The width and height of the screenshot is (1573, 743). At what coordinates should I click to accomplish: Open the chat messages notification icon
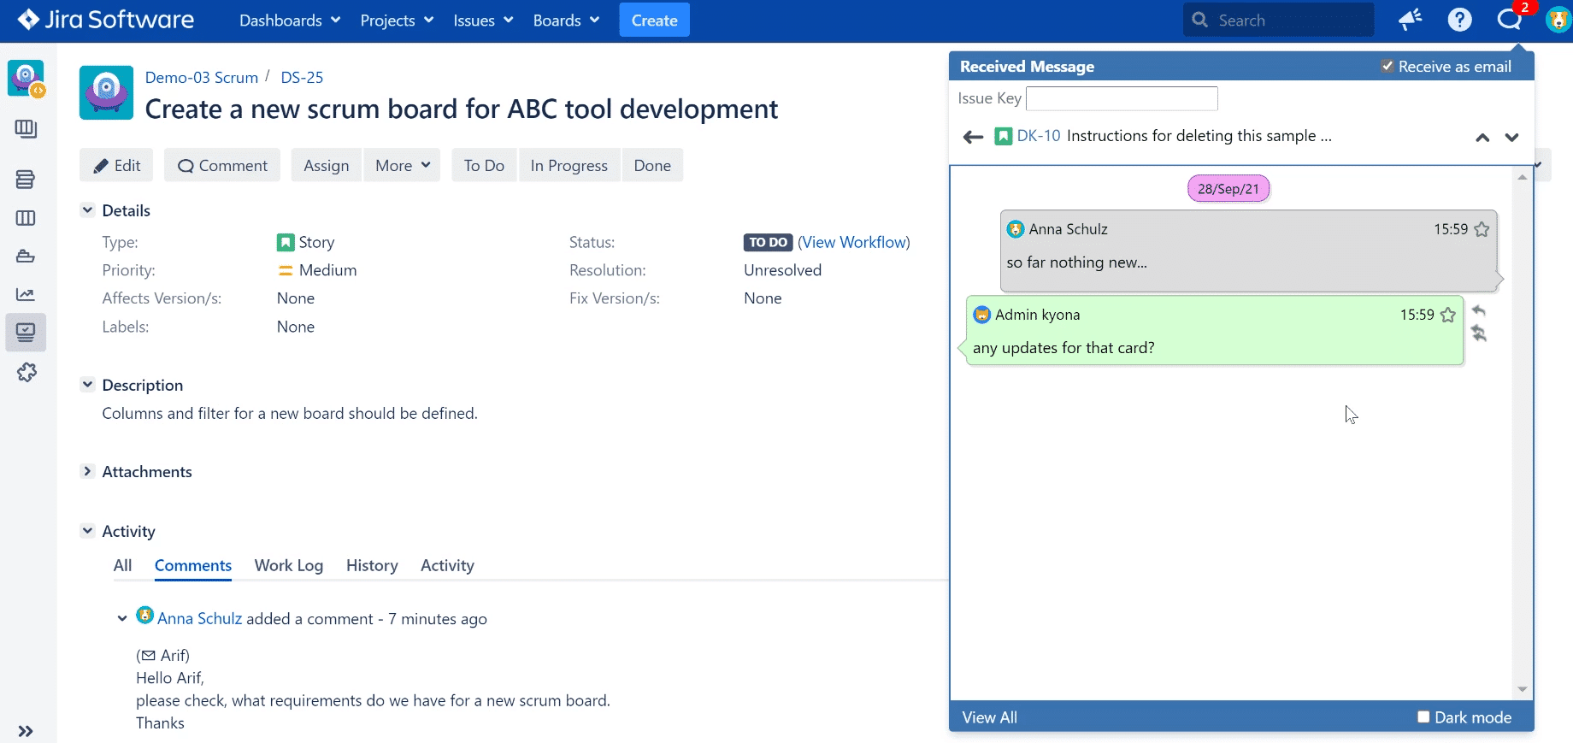1509,20
